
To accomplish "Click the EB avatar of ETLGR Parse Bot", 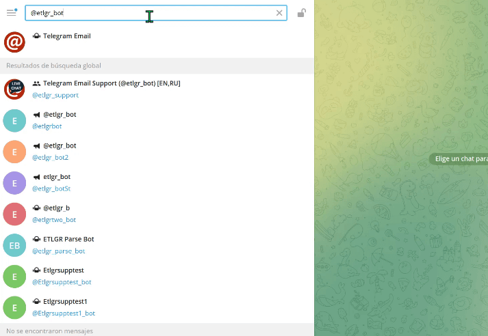I will coord(14,245).
